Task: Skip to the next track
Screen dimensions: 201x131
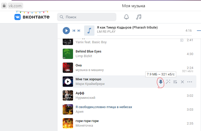Action: [79, 31]
